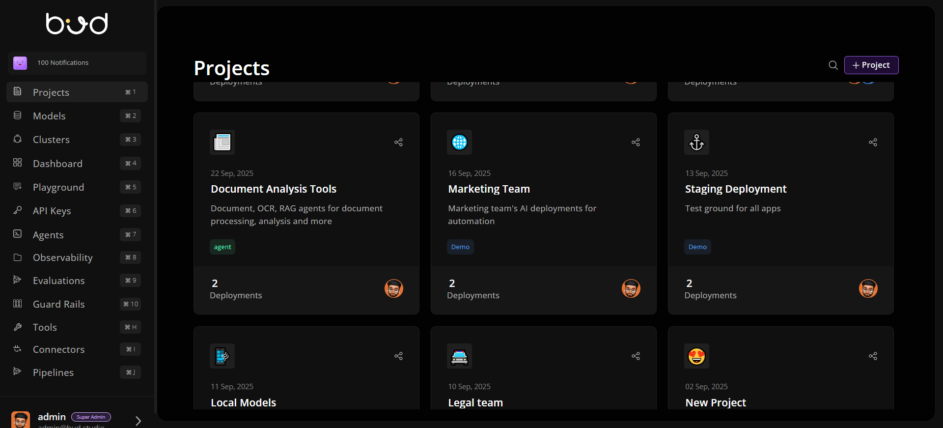Click the Dashboard grid icon
The width and height of the screenshot is (943, 428).
pyautogui.click(x=17, y=162)
